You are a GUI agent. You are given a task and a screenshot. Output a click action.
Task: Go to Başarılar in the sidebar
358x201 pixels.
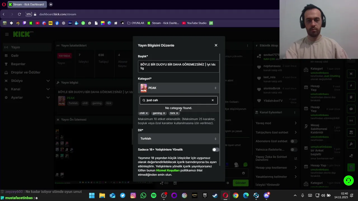coord(27,64)
